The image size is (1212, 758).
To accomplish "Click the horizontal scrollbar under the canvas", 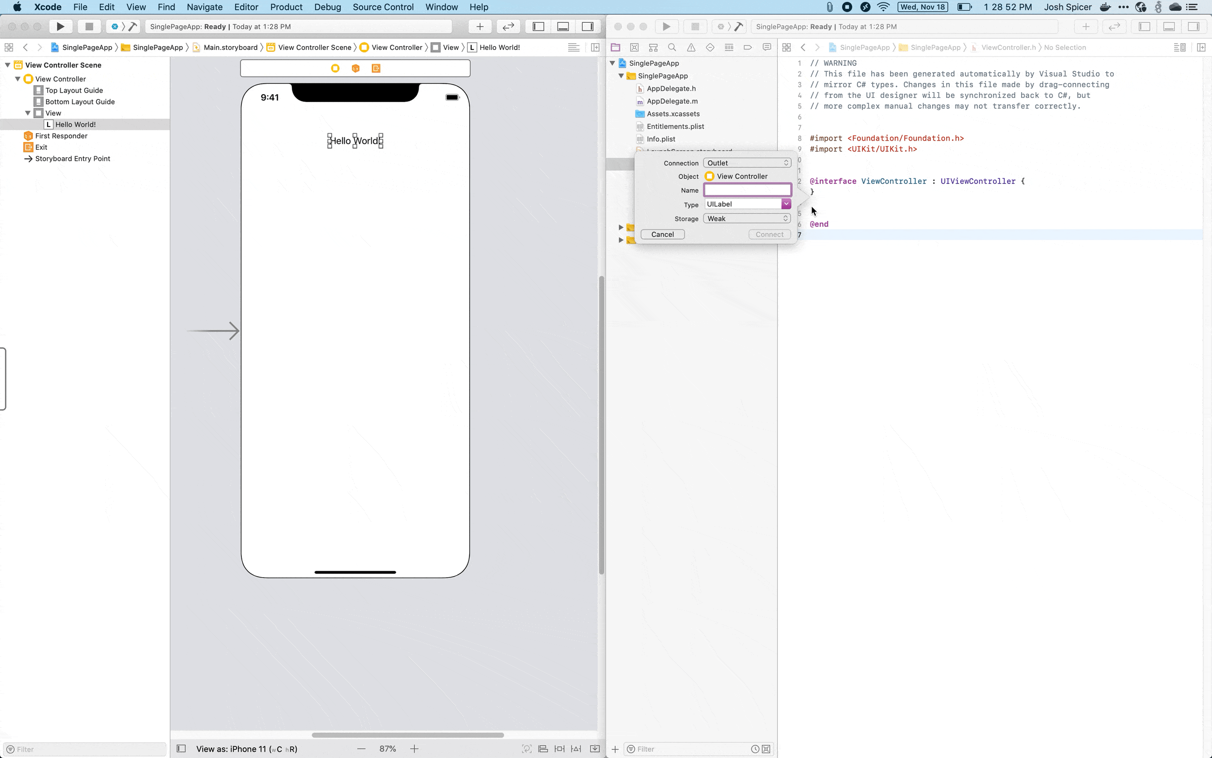I will (407, 735).
